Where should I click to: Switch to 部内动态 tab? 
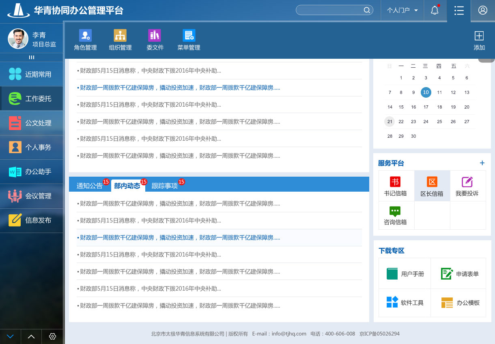click(127, 186)
